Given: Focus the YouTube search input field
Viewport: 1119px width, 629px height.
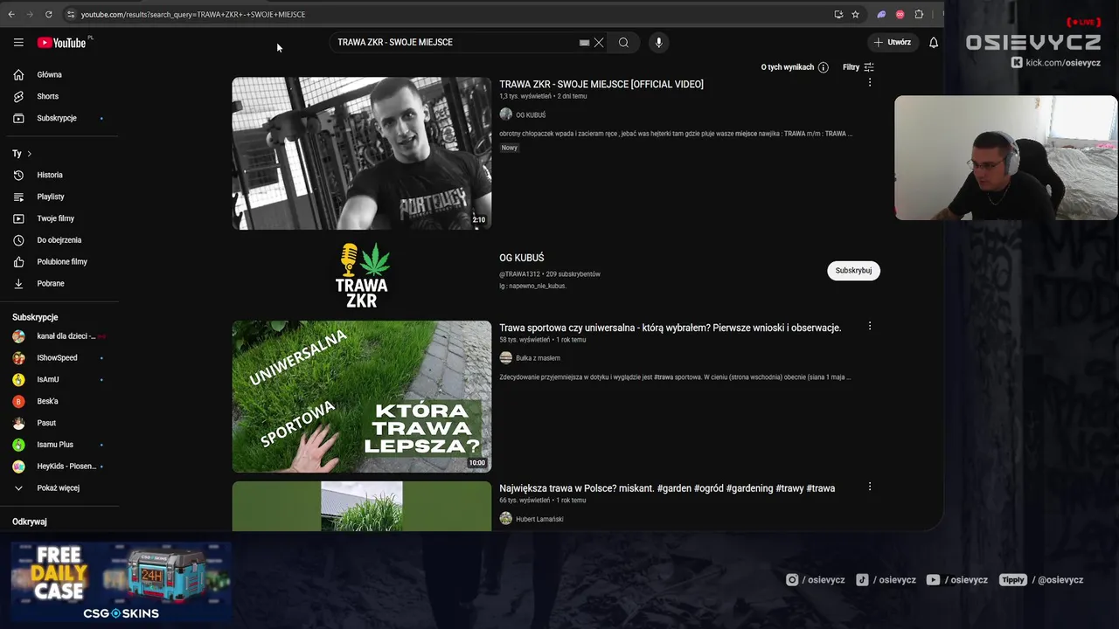Looking at the screenshot, I should pyautogui.click(x=455, y=42).
